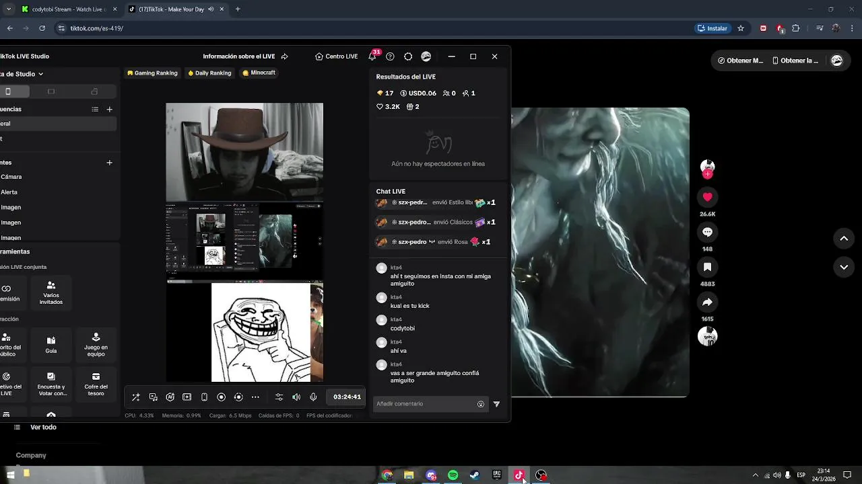The image size is (862, 484).
Task: Switch to landscape layout
Action: [51, 91]
